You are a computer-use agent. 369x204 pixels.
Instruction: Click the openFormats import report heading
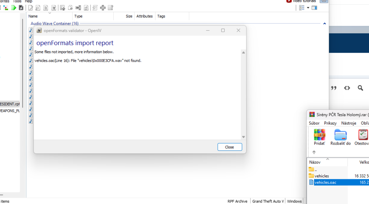(x=75, y=43)
